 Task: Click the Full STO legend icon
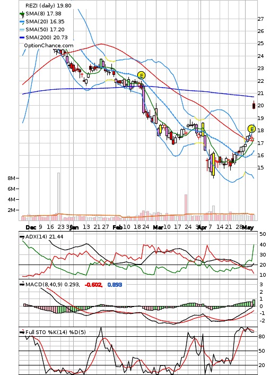pyautogui.click(x=22, y=332)
